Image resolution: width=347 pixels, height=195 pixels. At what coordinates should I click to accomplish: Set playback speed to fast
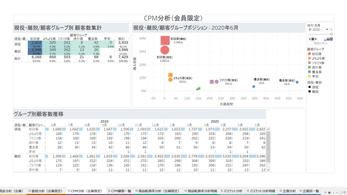click(x=331, y=39)
